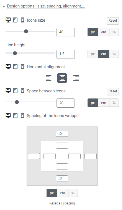Select tablet icon for Space between icons
123x210 pixels.
pyautogui.click(x=15, y=91)
